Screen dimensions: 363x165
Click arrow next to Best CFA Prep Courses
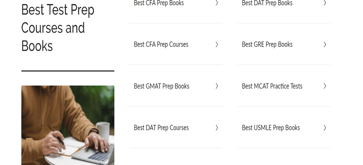[217, 45]
